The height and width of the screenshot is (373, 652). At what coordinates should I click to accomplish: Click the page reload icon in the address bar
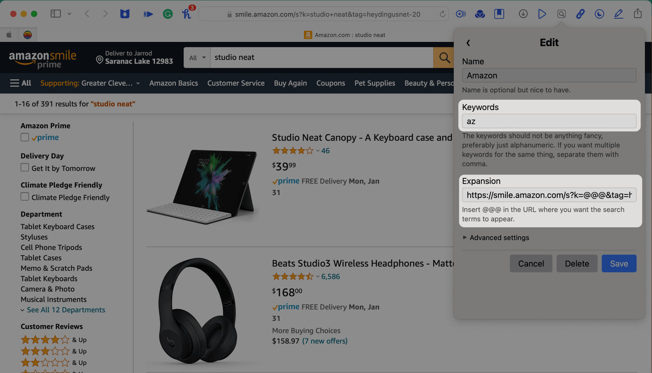click(x=442, y=14)
